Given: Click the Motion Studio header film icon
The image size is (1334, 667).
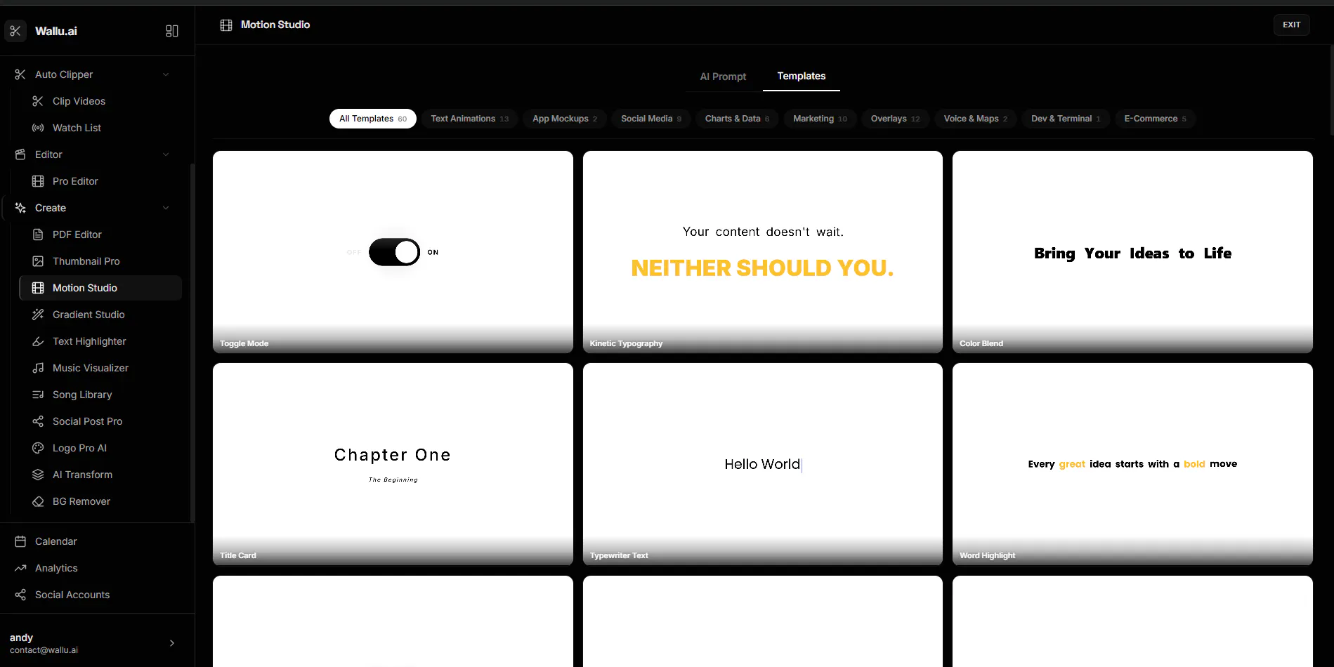Looking at the screenshot, I should [x=226, y=25].
